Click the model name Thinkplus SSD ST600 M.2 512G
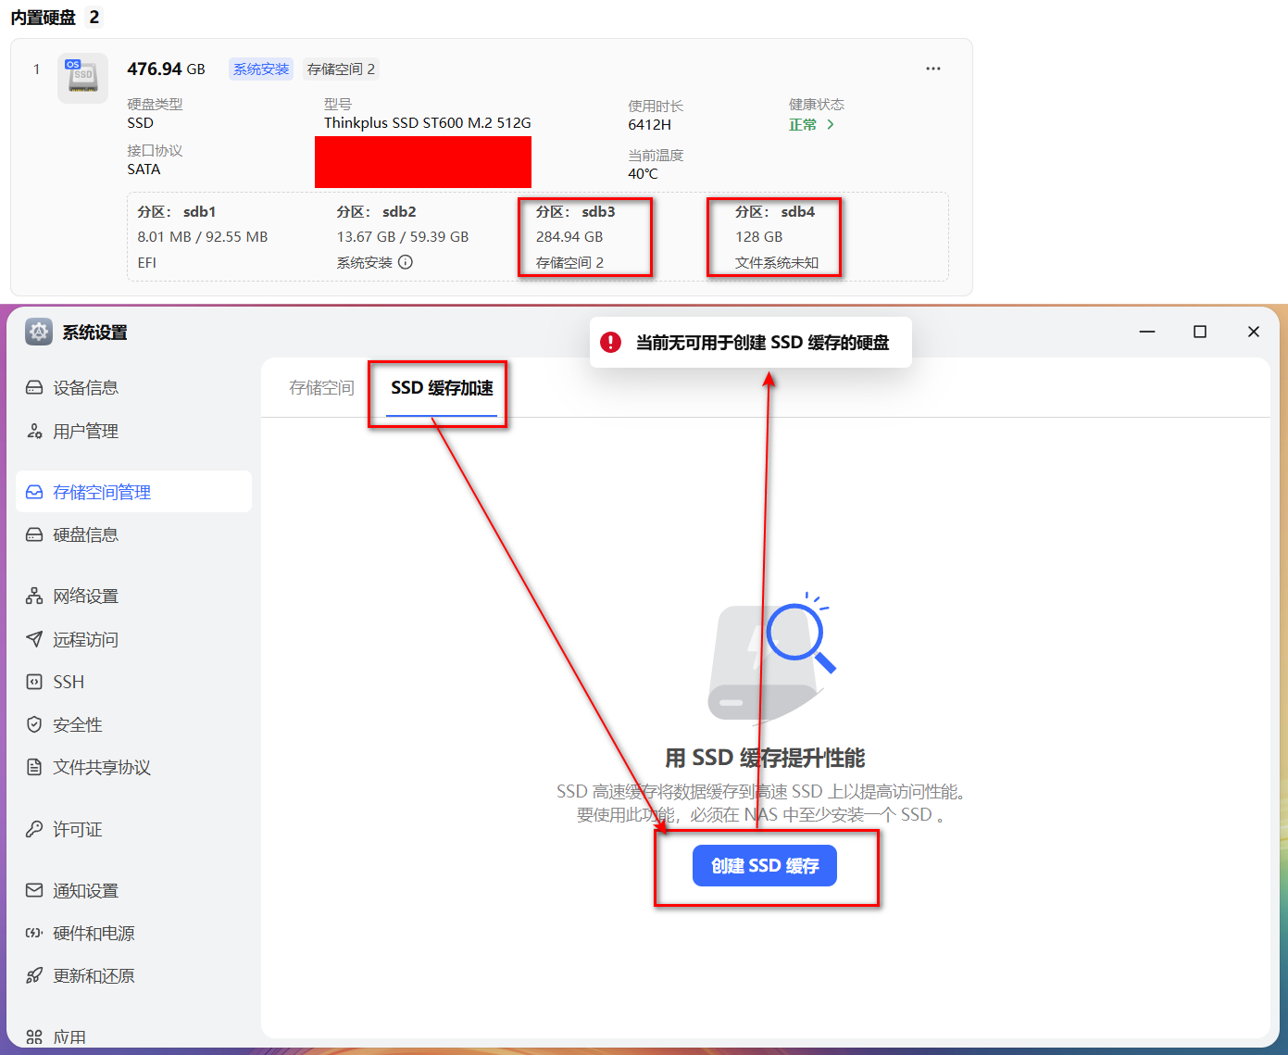 (428, 123)
